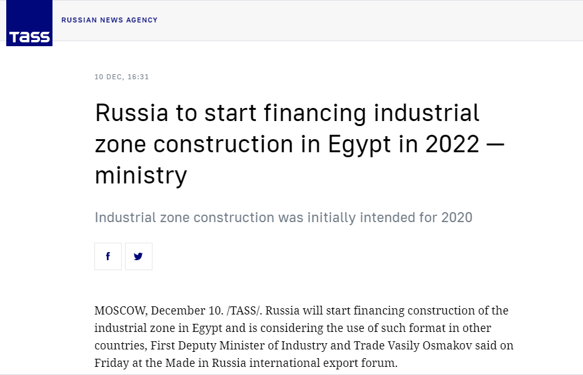The height and width of the screenshot is (375, 583).
Task: Click the MOSCOW, December 10 dateline
Action: [159, 311]
